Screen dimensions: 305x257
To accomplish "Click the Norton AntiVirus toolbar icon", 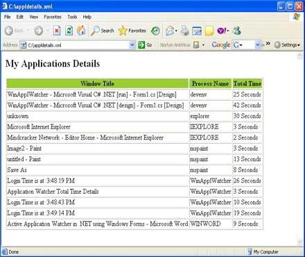I will (196, 44).
